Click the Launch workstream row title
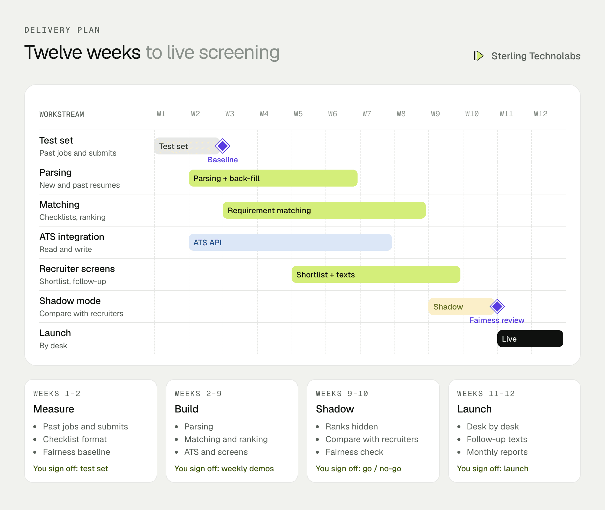The image size is (605, 510). click(x=55, y=333)
